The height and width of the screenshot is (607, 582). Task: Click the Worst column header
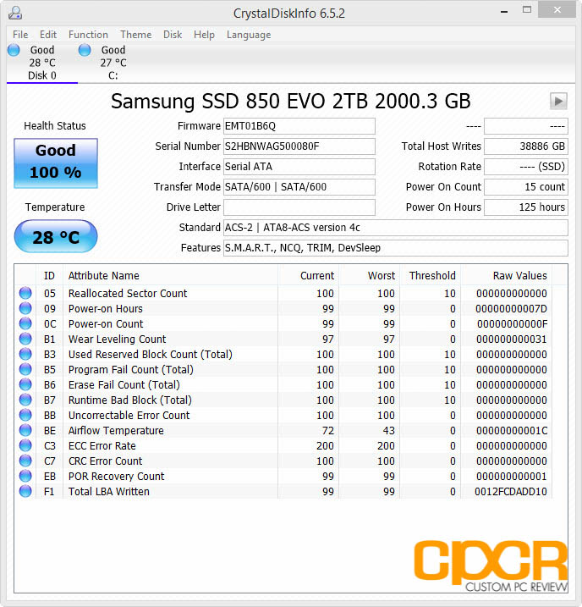[370, 276]
